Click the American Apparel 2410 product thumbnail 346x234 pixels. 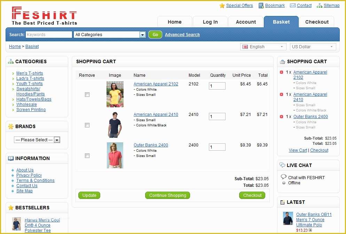point(115,125)
